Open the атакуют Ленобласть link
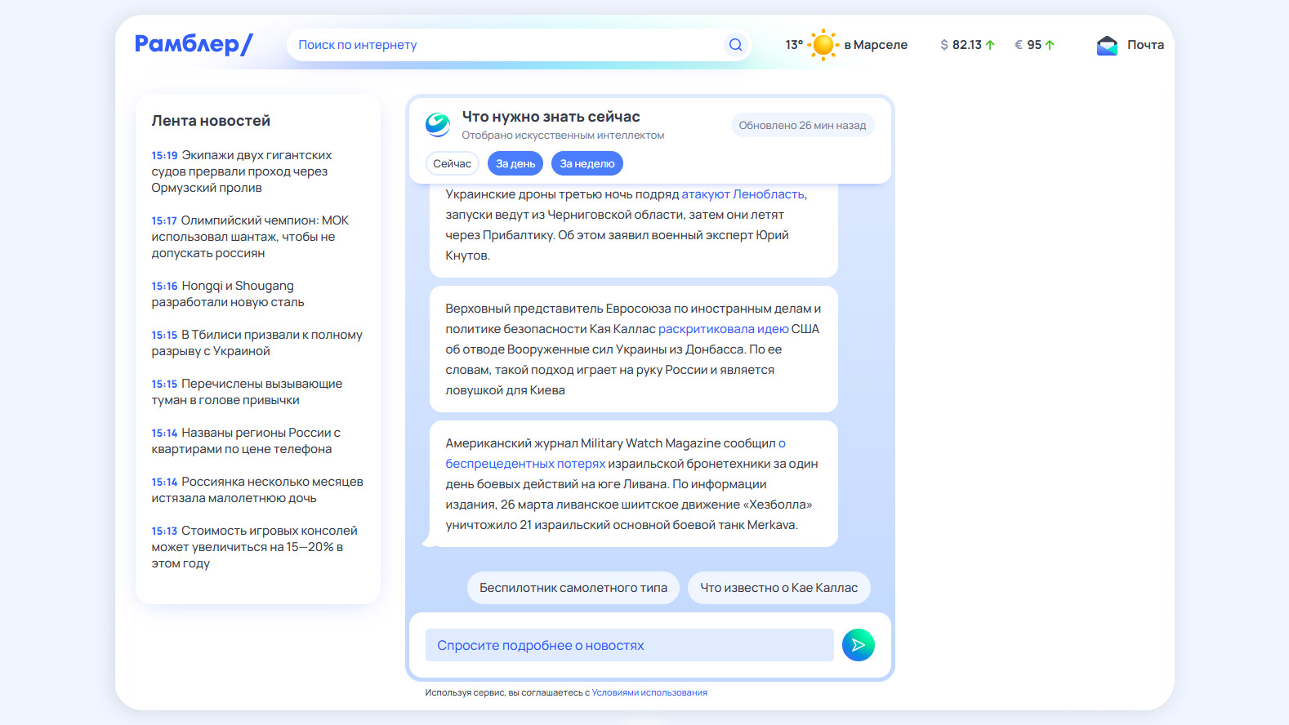This screenshot has height=725, width=1289. (743, 194)
